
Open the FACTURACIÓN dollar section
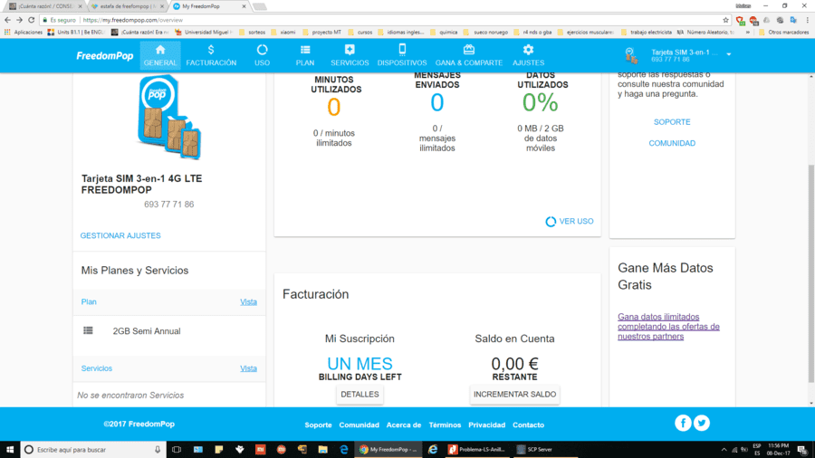coord(211,55)
